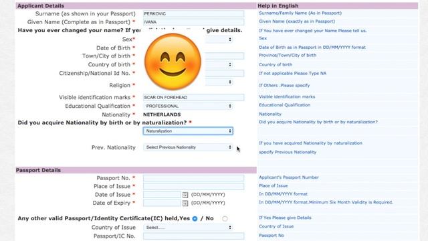The height and width of the screenshot is (241, 428).
Task: Click the Visible identification marks field
Action: pyautogui.click(x=193, y=97)
